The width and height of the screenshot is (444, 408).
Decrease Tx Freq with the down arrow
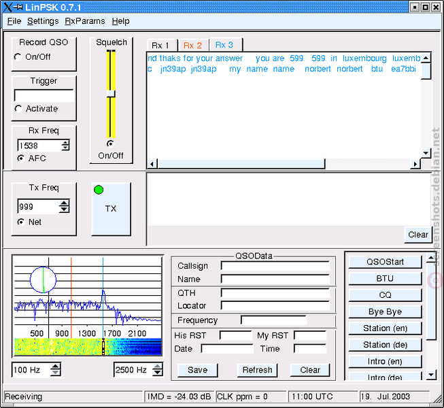click(x=64, y=210)
